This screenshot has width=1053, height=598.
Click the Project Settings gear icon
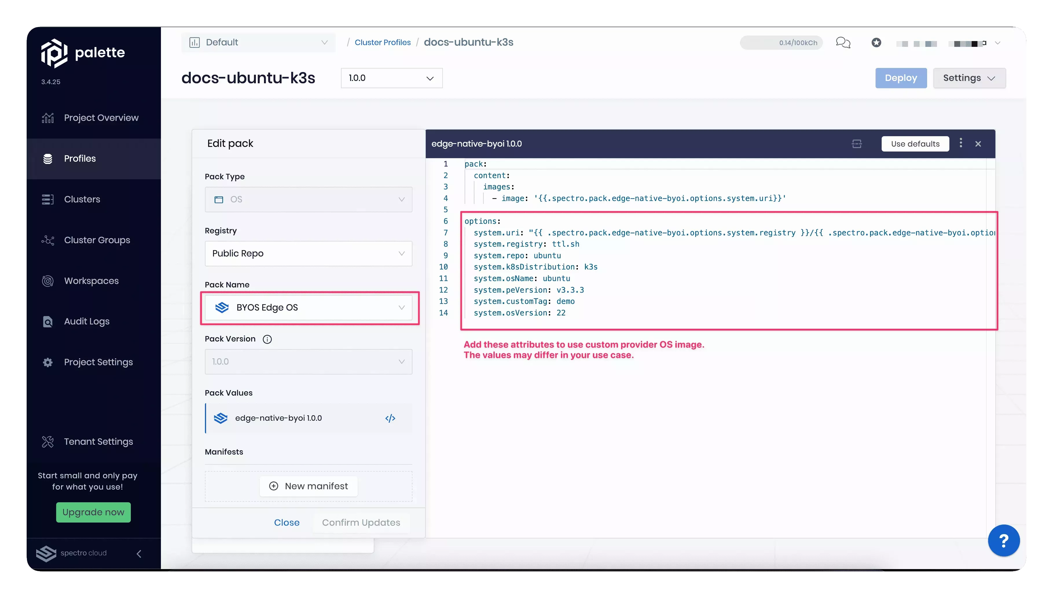click(x=48, y=362)
